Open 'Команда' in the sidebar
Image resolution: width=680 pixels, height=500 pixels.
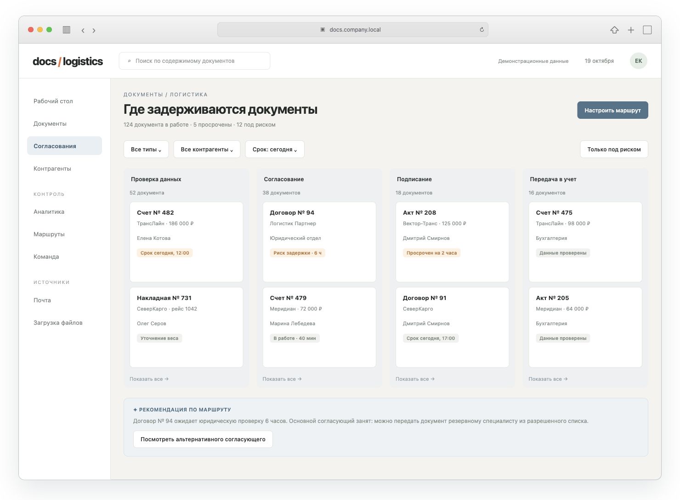click(x=64, y=256)
